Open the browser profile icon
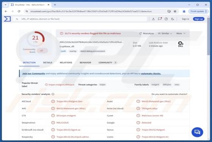Viewport: 212px width, 142px height. click(184, 11)
